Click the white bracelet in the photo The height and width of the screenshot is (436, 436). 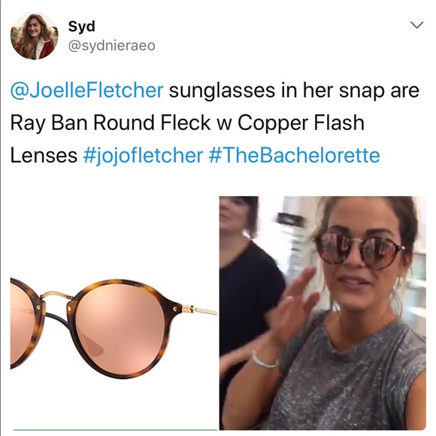pyautogui.click(x=264, y=360)
